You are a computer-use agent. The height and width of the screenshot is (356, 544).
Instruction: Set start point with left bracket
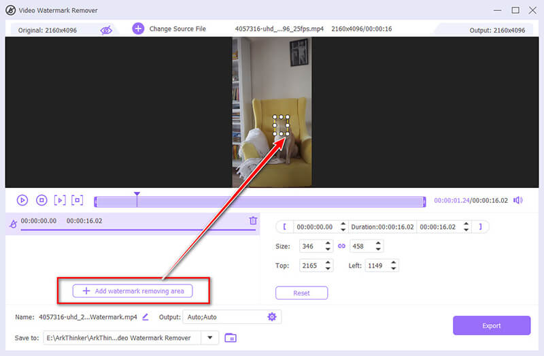[284, 227]
